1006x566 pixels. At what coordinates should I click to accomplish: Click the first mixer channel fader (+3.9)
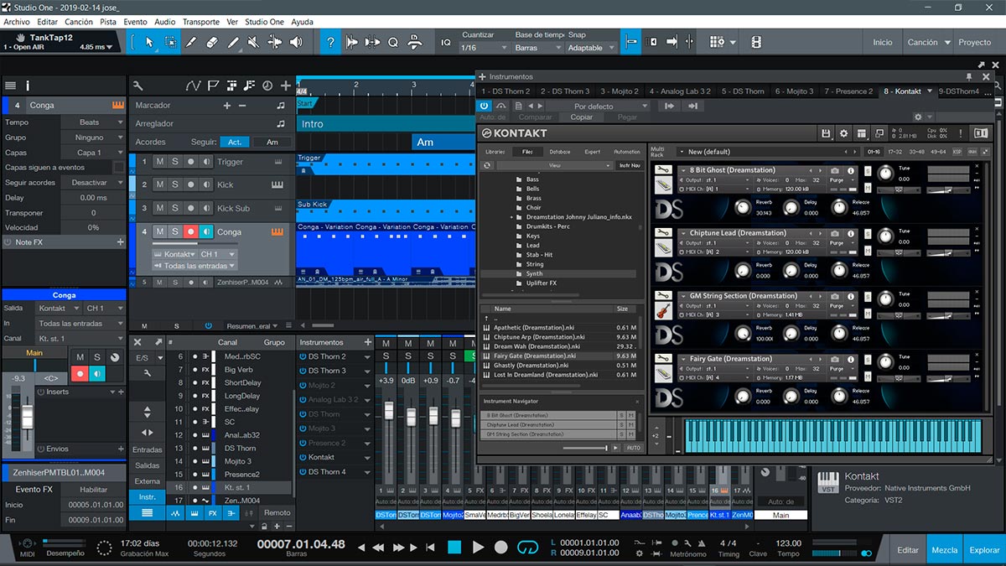(388, 411)
